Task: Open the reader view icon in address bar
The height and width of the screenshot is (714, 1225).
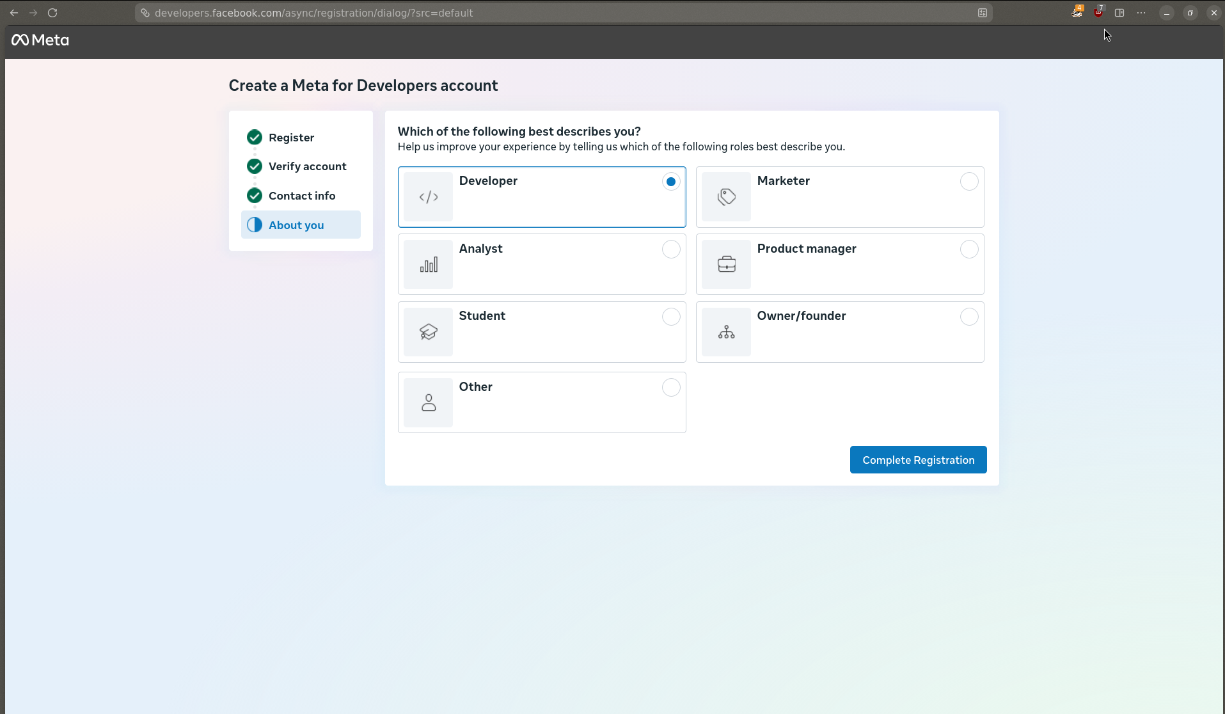Action: click(x=983, y=13)
